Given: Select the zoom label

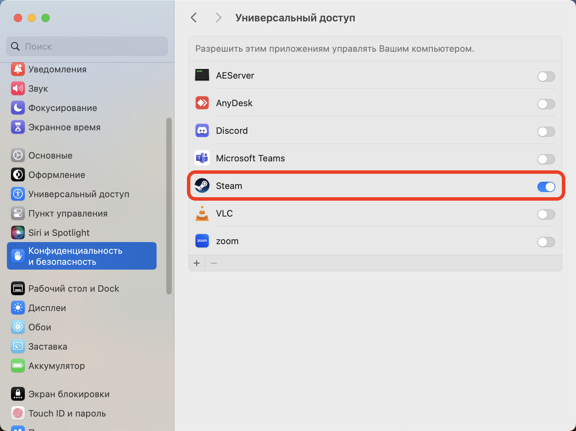Looking at the screenshot, I should coord(227,241).
